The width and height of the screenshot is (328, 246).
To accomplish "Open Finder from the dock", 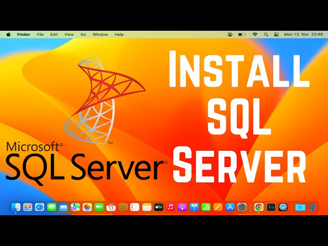I will 16,207.
